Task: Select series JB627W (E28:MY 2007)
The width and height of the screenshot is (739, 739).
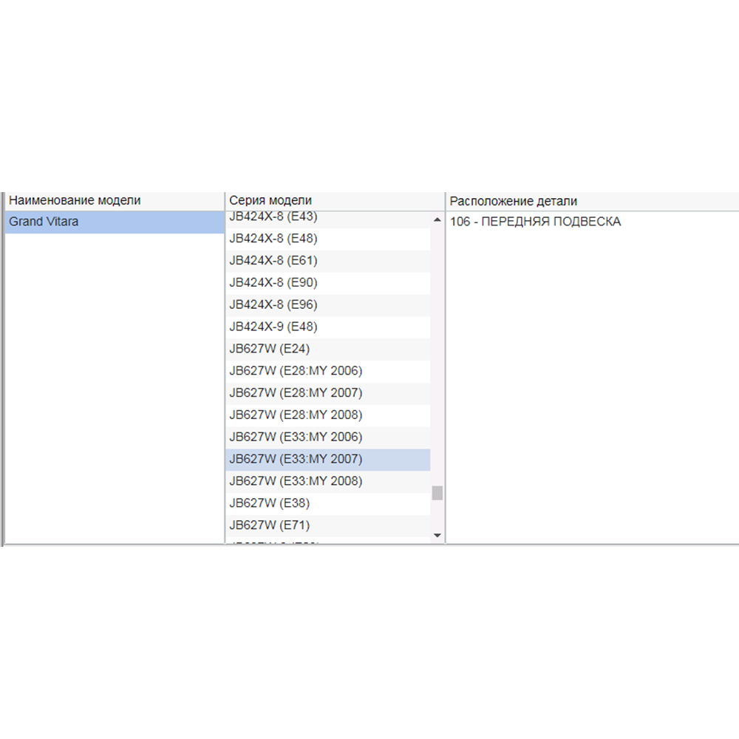Action: point(296,393)
